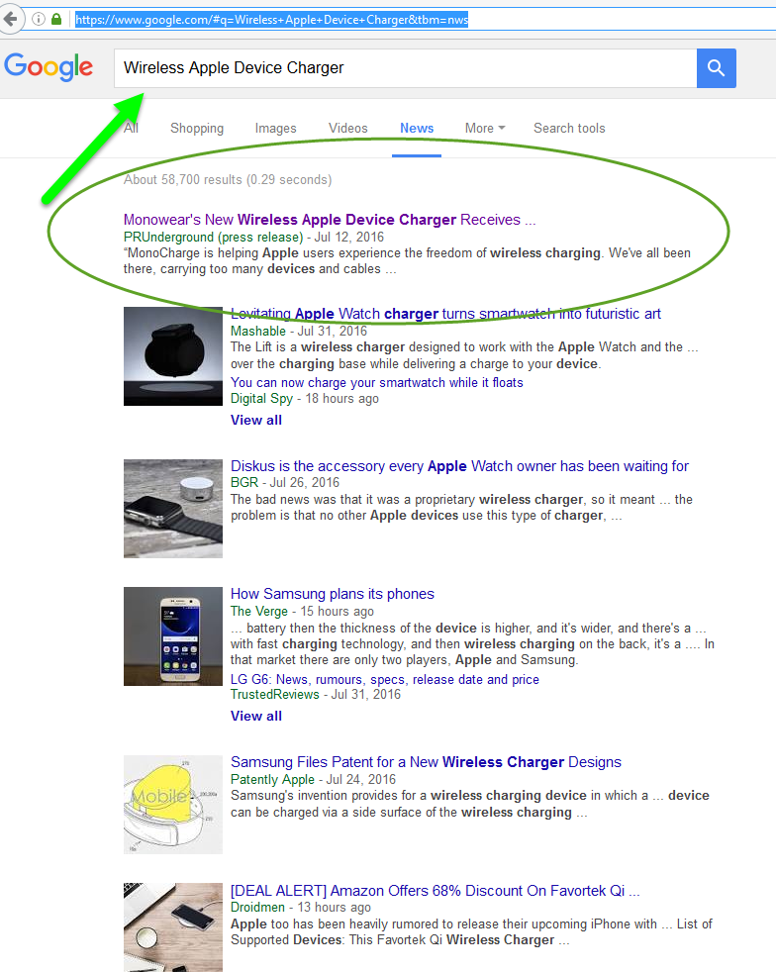The image size is (776, 972).
Task: Expand the More dropdown menu
Action: 485,129
